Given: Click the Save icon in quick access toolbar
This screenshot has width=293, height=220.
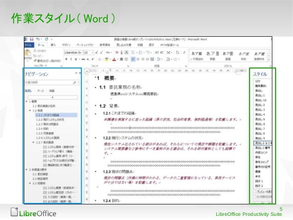Looking at the screenshot, I should click(x=32, y=39).
